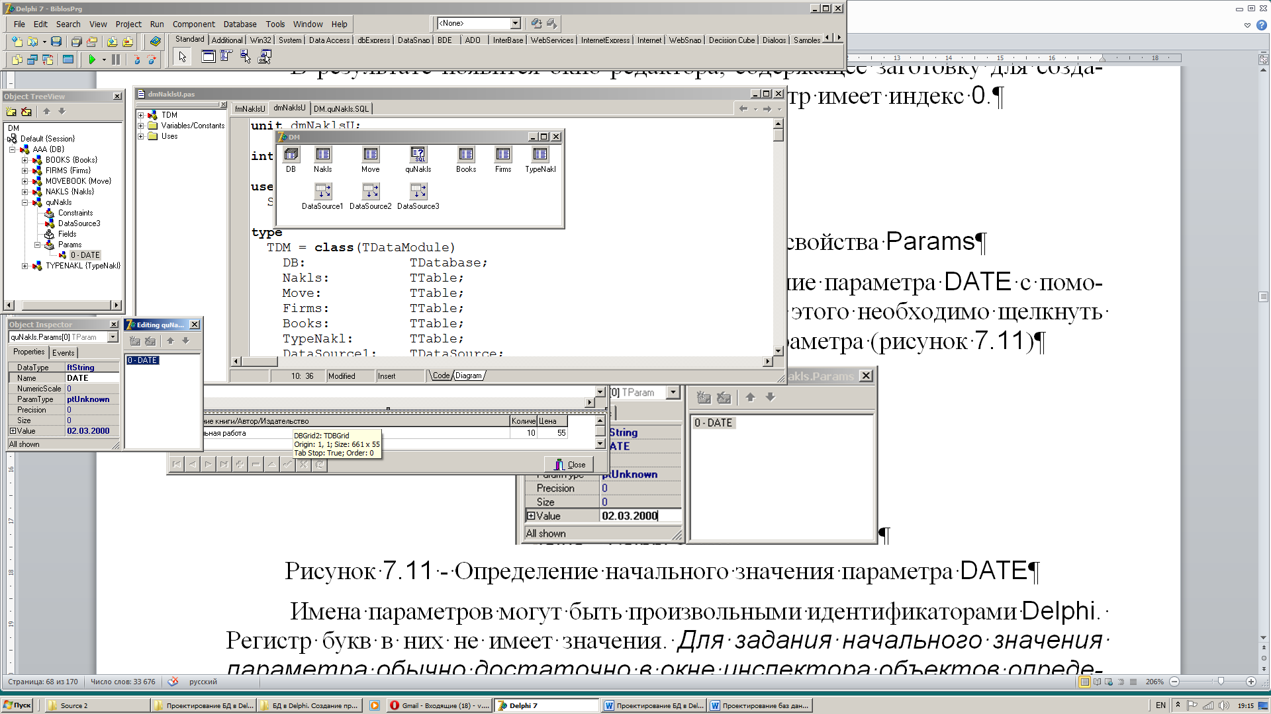Screen dimensions: 1271x714
Task: Open the Database menu
Action: coord(240,24)
